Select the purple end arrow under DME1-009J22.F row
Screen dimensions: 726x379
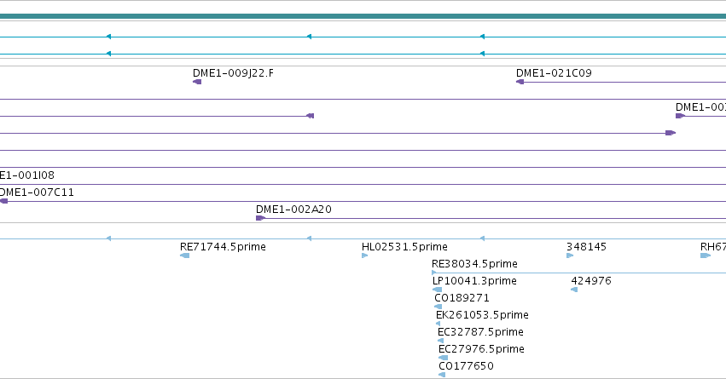pos(311,116)
